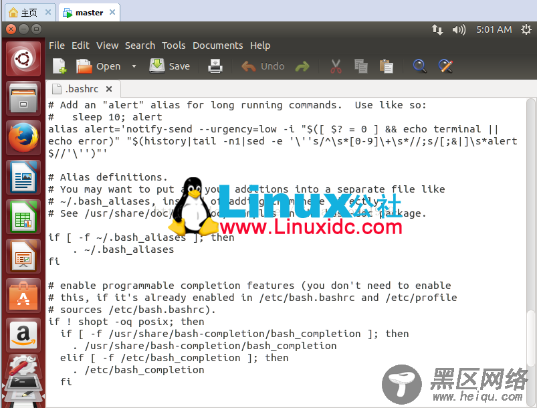
Task: Open the Amazon launcher icon
Action: [x=23, y=335]
